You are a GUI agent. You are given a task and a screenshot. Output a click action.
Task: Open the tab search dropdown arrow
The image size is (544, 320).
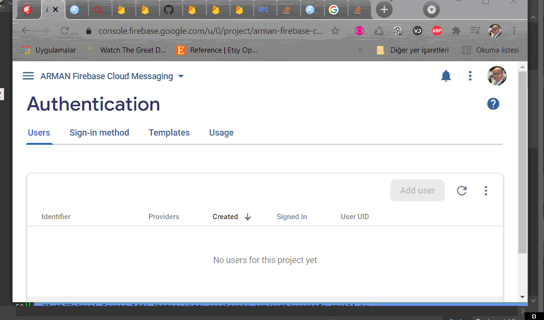[431, 10]
